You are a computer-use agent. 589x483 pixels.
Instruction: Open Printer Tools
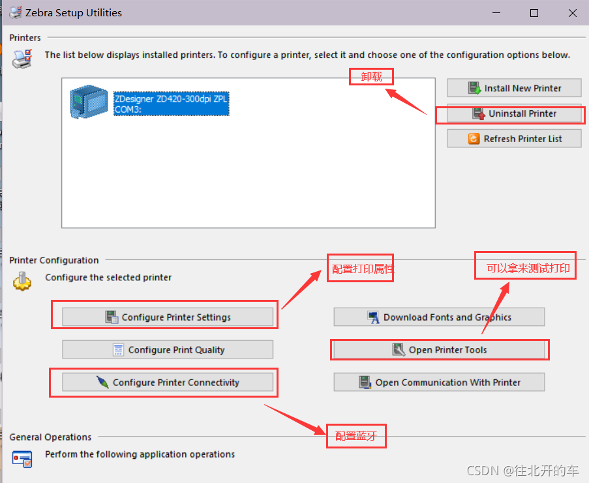click(439, 350)
